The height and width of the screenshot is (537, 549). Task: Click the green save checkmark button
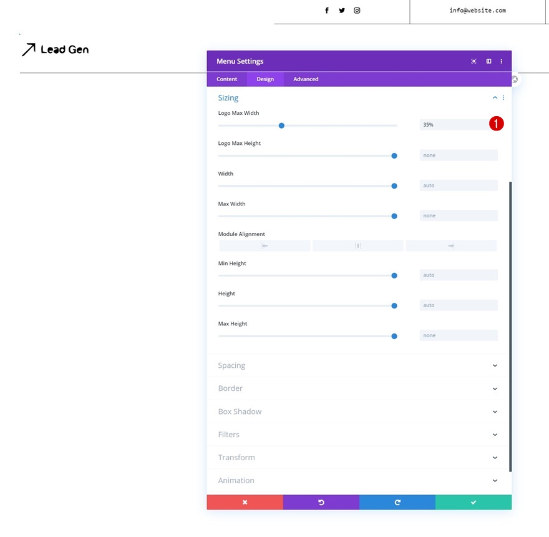coord(474,502)
